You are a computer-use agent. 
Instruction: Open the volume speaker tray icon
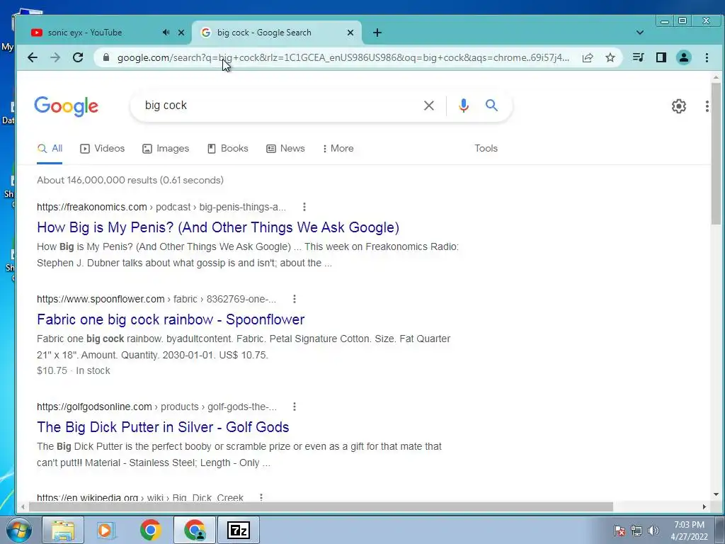click(x=653, y=531)
